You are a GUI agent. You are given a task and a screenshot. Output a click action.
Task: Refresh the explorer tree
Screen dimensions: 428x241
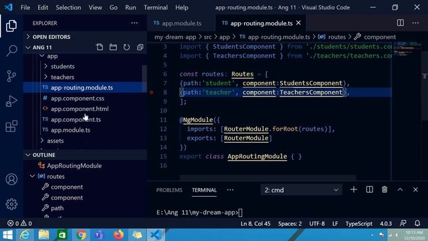pyautogui.click(x=126, y=48)
